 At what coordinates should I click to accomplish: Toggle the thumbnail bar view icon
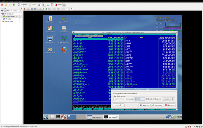click(48, 5)
